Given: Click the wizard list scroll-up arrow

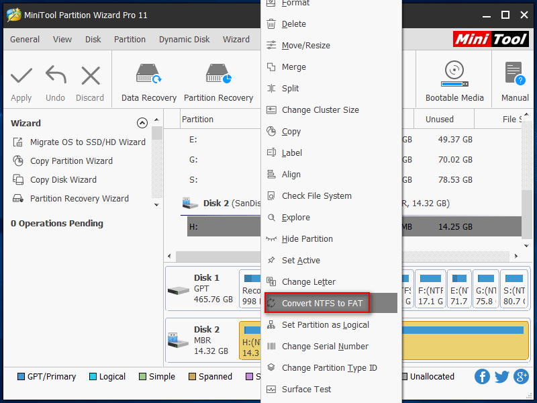Looking at the screenshot, I should (156, 120).
